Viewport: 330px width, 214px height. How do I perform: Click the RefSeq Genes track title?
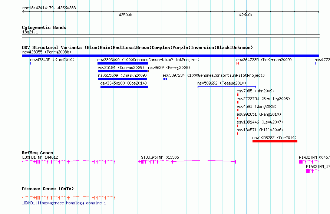tap(37, 153)
